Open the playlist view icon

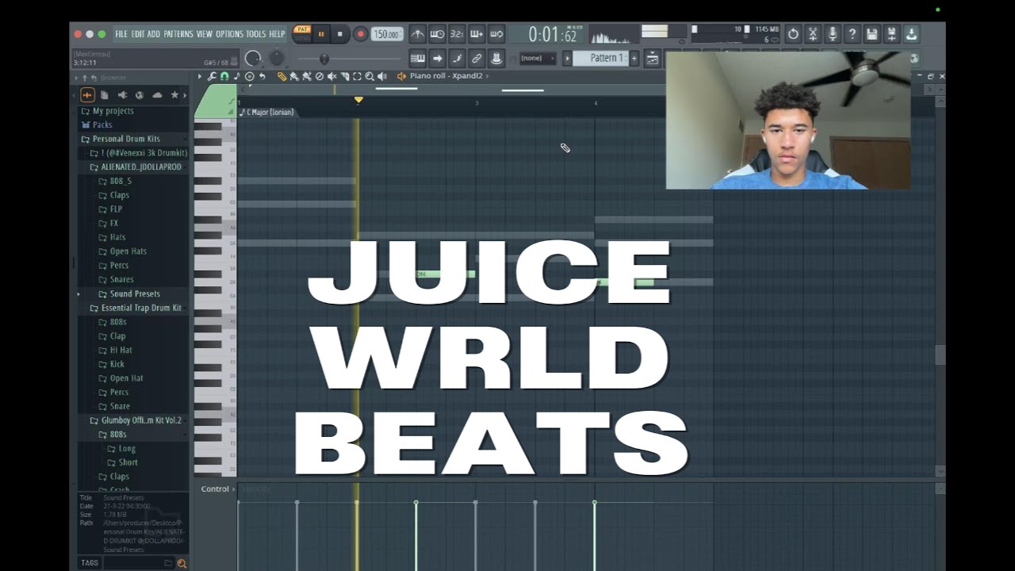pos(653,58)
